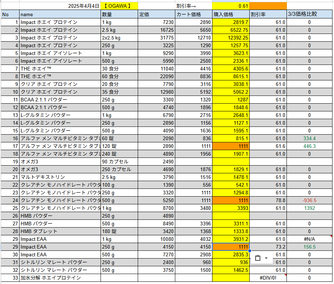Click purchase price 1848.6 cell
The height and width of the screenshot is (284, 334).
pyautogui.click(x=231, y=107)
